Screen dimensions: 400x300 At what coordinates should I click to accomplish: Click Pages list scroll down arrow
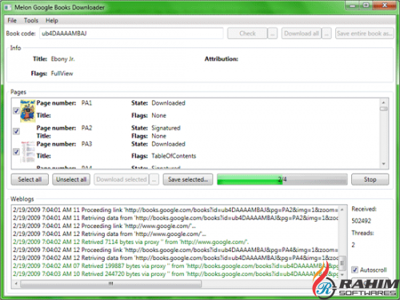[384, 164]
